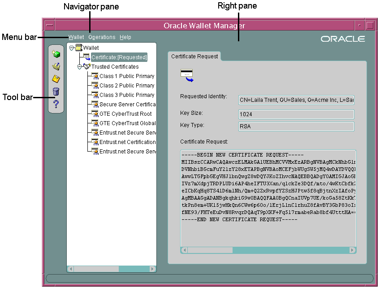Open the Operations menu

pos(102,37)
